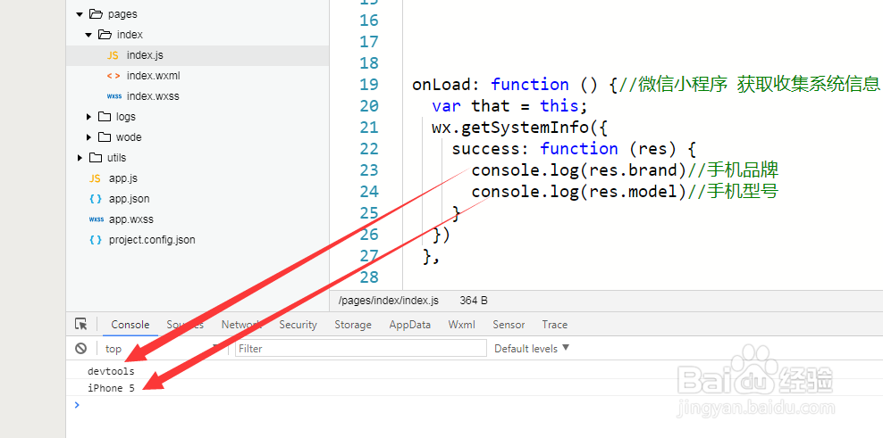
Task: Click line number 23 in gutter
Action: pyautogui.click(x=369, y=170)
